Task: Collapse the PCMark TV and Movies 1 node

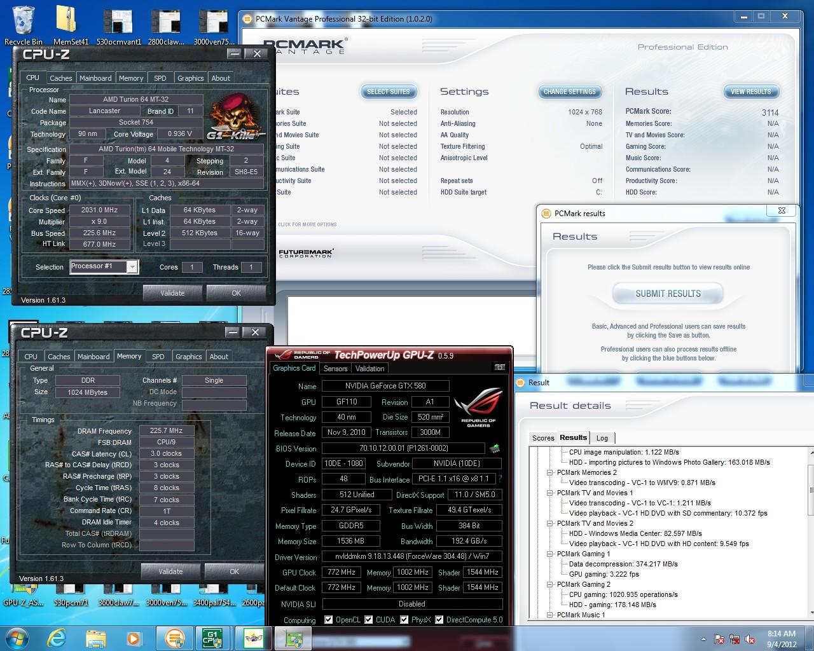Action: click(x=550, y=493)
